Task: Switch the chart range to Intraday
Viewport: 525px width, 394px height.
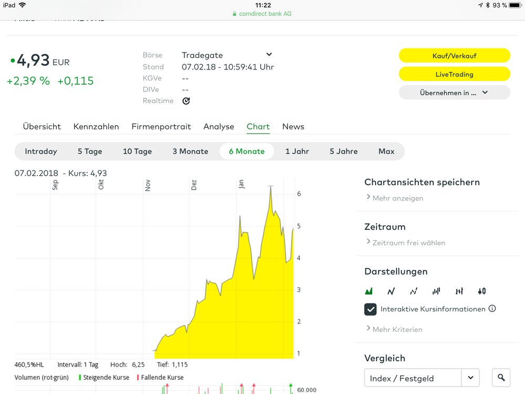Action: click(41, 151)
